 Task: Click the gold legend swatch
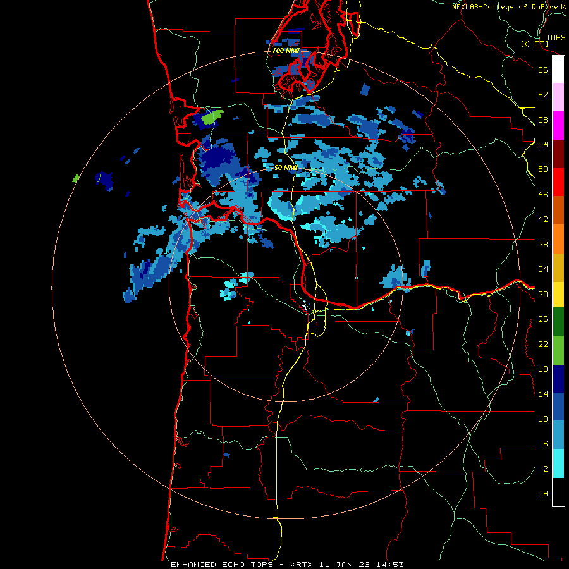point(558,267)
